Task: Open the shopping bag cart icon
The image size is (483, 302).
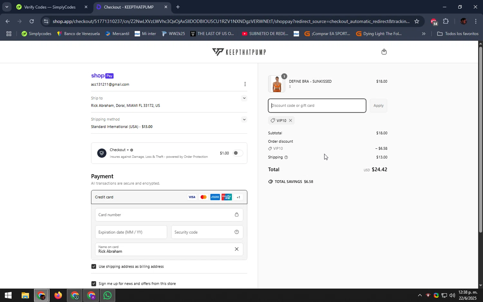Action: (384, 52)
